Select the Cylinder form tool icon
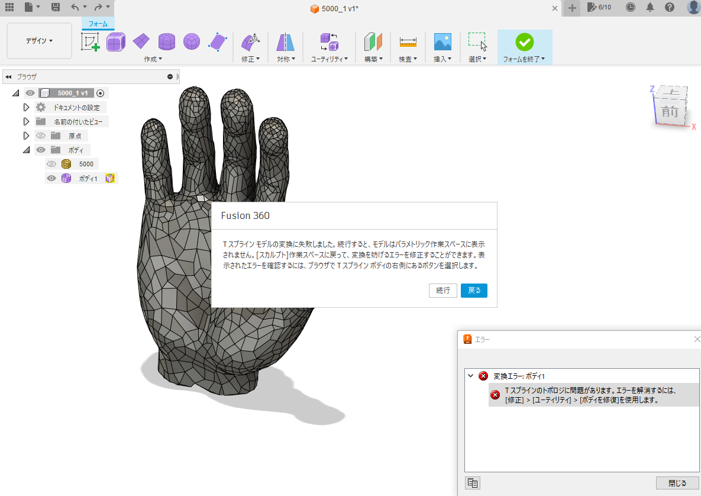This screenshot has width=701, height=496. click(x=166, y=41)
